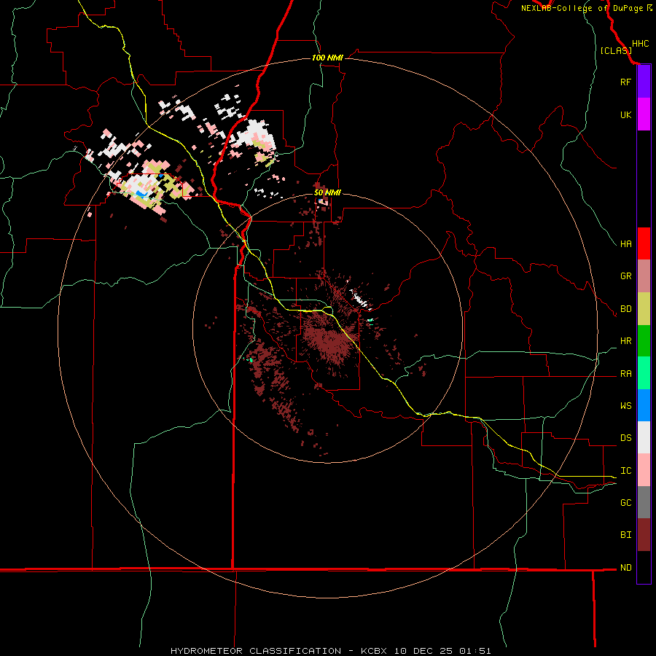Select the GR legend color block
The width and height of the screenshot is (656, 656).
(x=644, y=276)
